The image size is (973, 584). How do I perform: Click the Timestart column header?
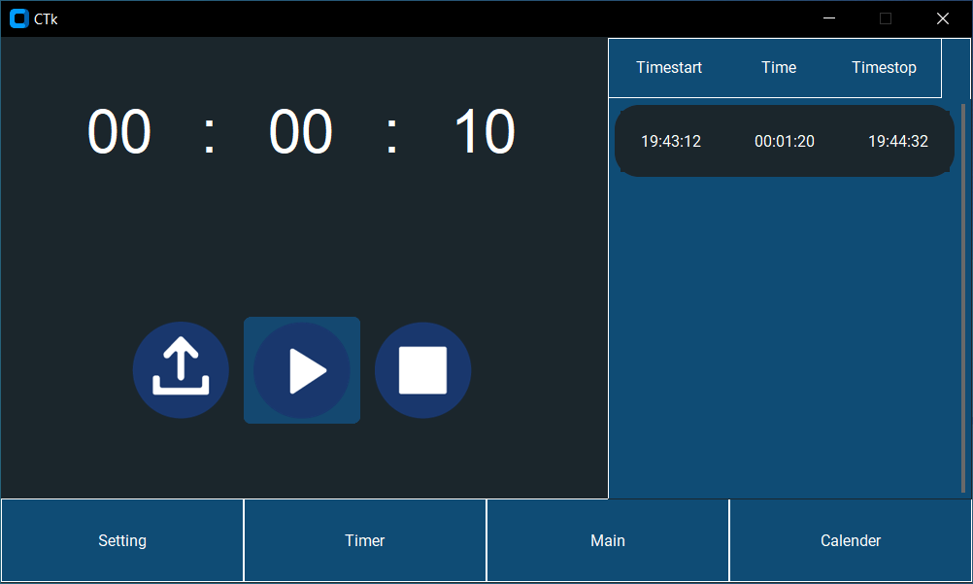pyautogui.click(x=669, y=67)
